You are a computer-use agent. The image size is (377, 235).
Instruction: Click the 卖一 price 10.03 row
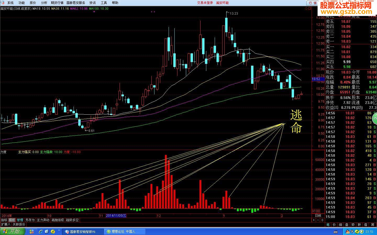pos(351,41)
